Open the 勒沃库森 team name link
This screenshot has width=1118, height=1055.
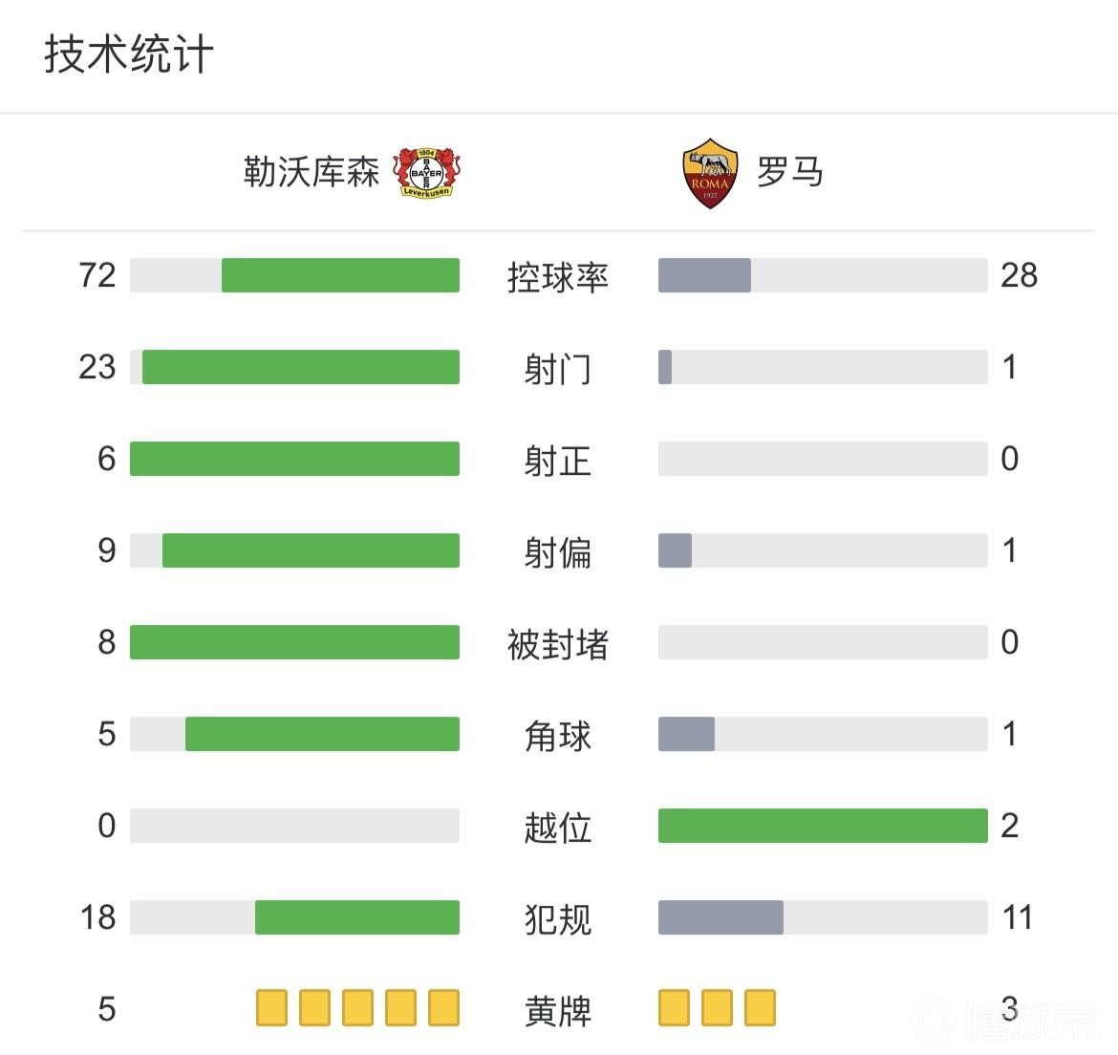312,173
